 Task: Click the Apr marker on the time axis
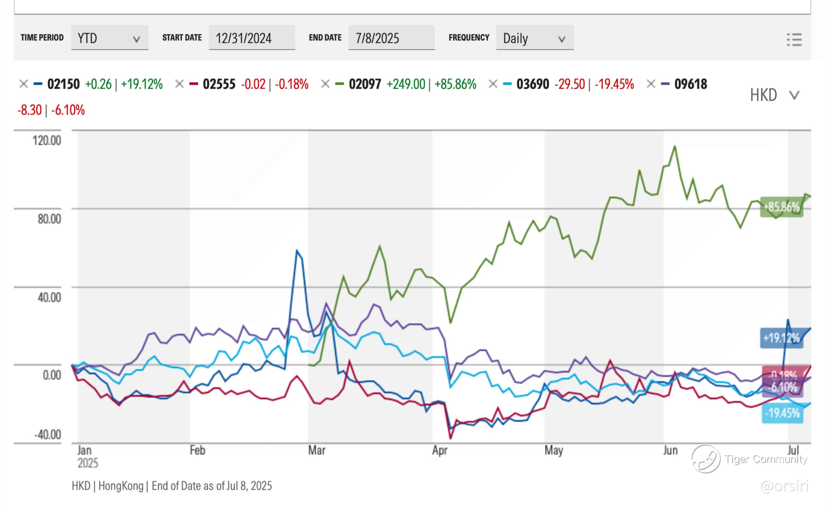(440, 451)
